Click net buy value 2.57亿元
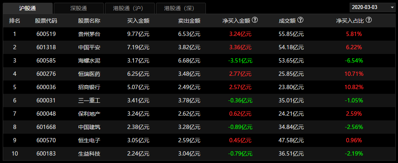Image resolution: width=398 pixels, height=163 pixels. tap(240, 87)
